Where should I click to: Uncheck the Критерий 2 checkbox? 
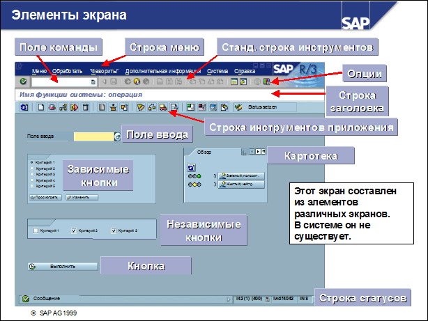click(74, 230)
